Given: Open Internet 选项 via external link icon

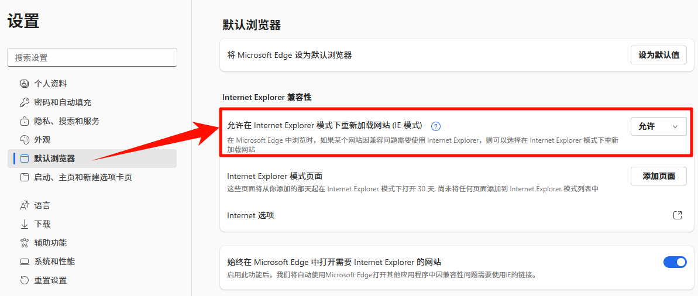Looking at the screenshot, I should 678,215.
